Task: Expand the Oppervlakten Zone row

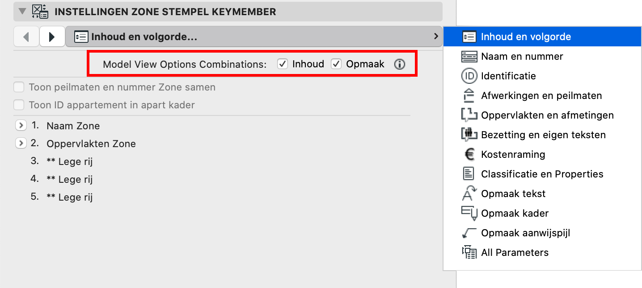Action: pyautogui.click(x=21, y=144)
